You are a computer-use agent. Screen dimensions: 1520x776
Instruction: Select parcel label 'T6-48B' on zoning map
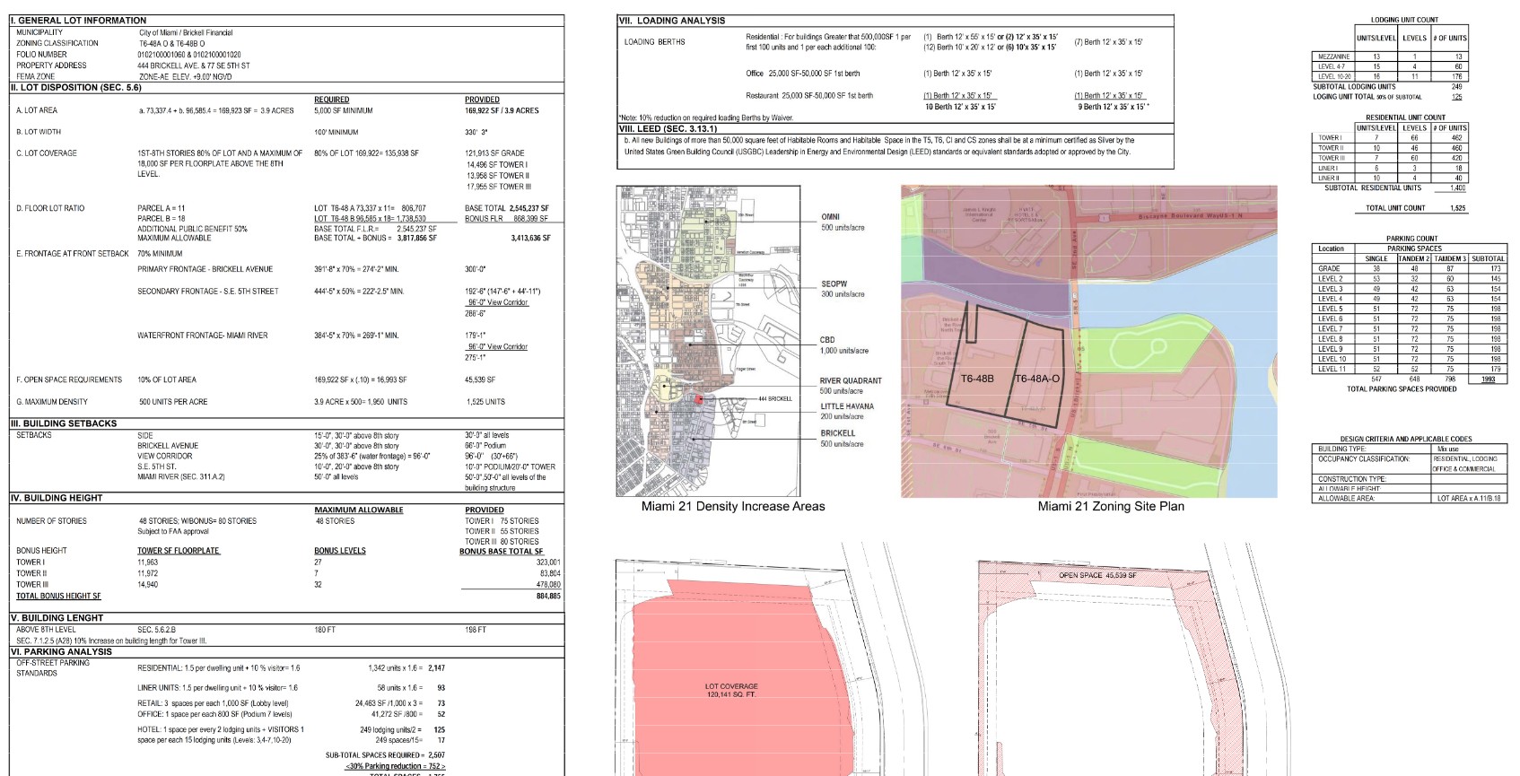[x=977, y=379]
